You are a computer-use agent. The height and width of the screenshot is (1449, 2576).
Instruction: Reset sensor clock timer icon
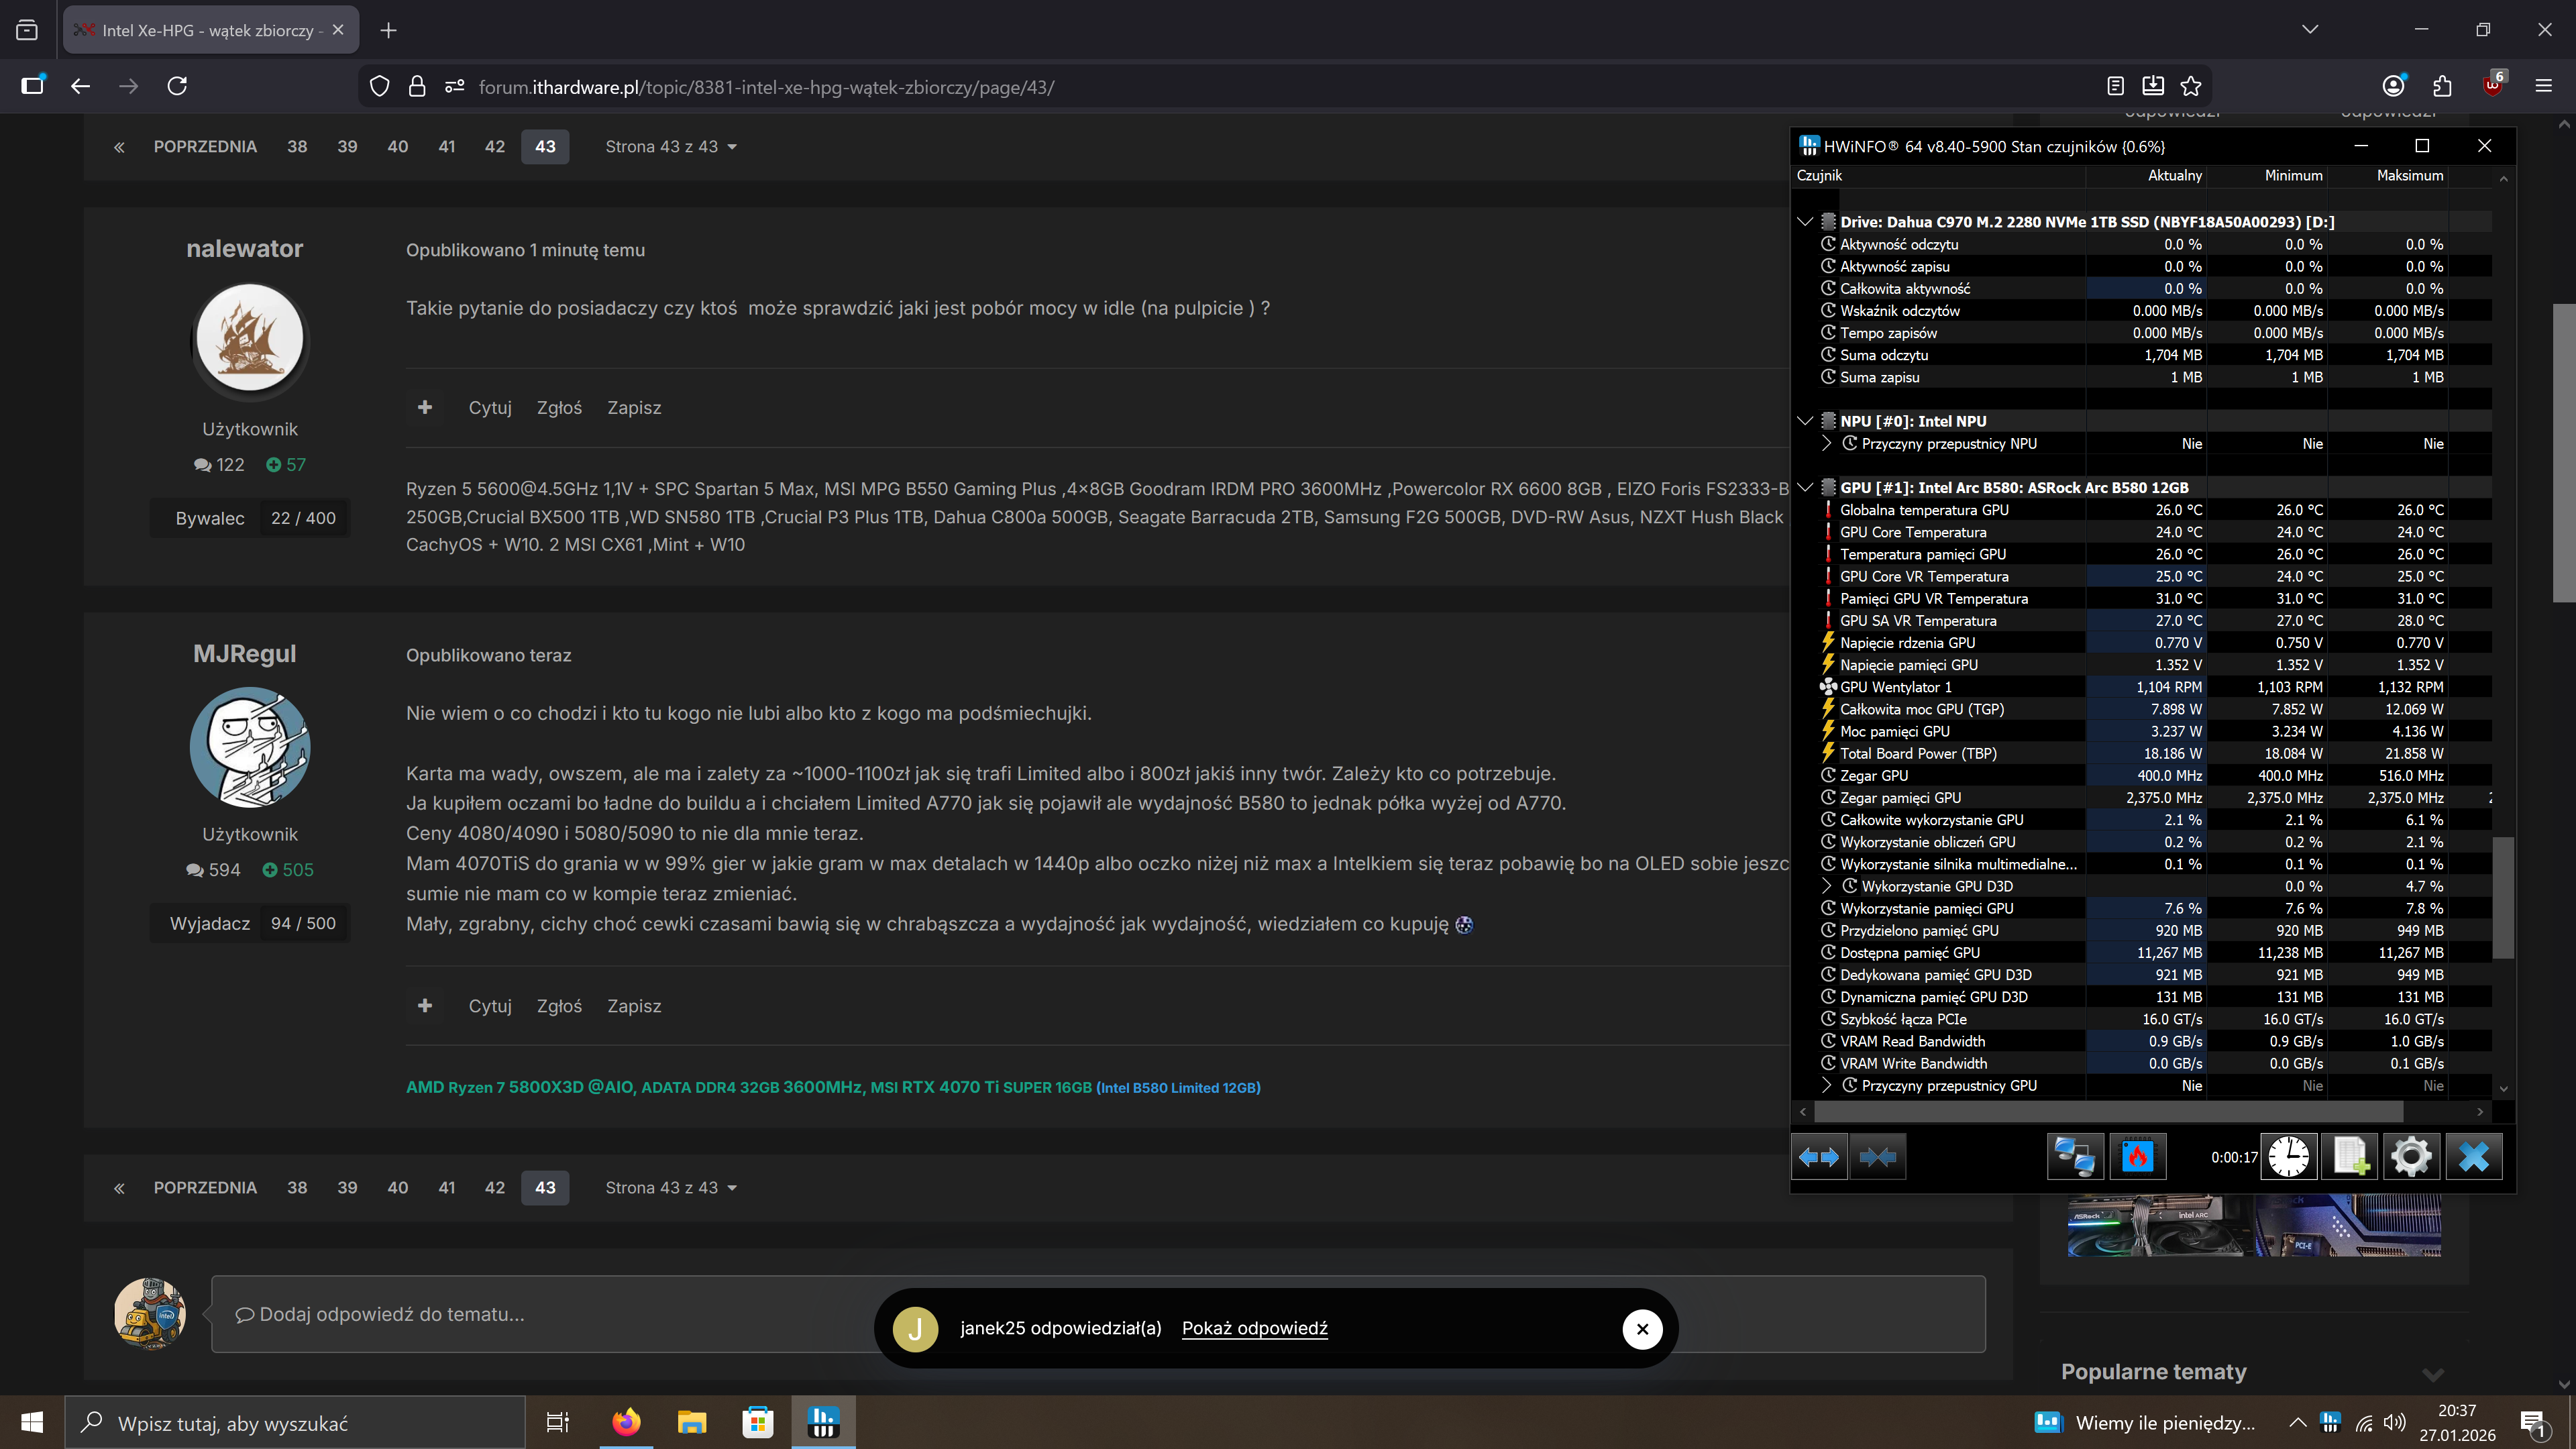[x=2288, y=1157]
